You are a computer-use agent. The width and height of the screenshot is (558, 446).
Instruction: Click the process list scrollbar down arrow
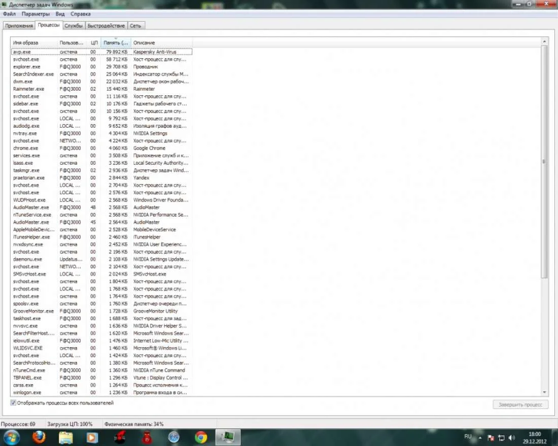(544, 392)
